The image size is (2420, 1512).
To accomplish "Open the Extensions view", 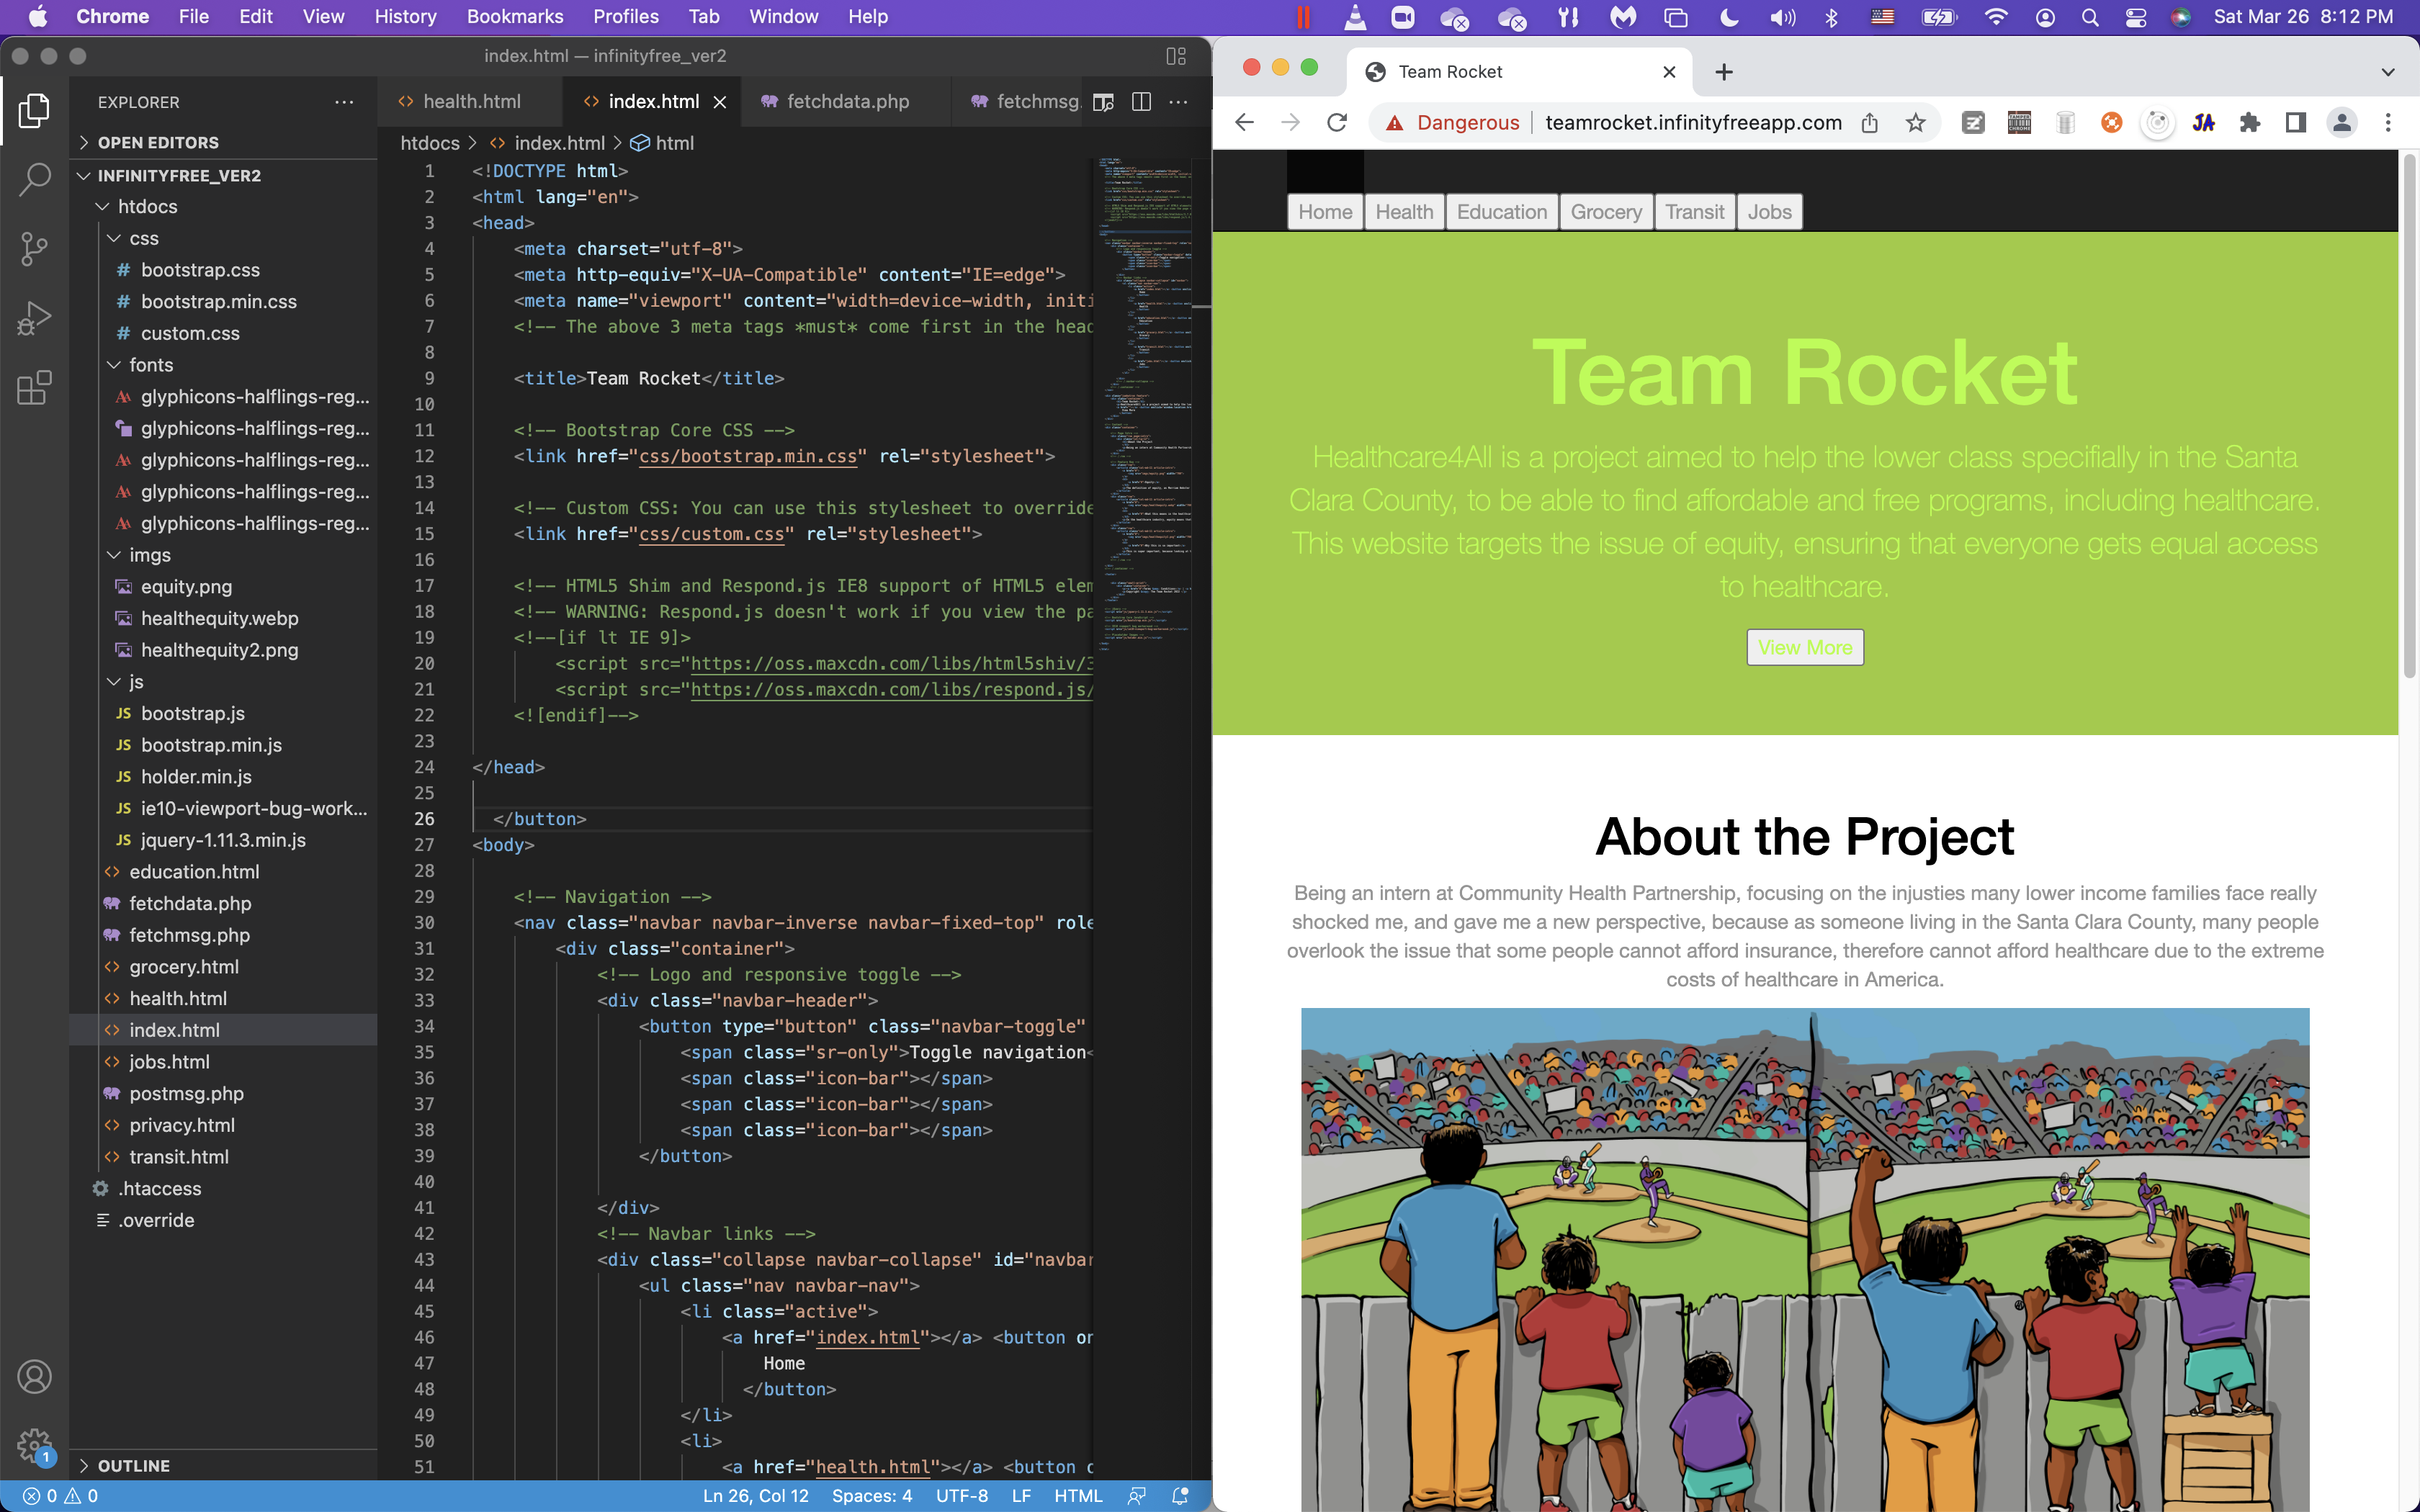I will click(34, 388).
